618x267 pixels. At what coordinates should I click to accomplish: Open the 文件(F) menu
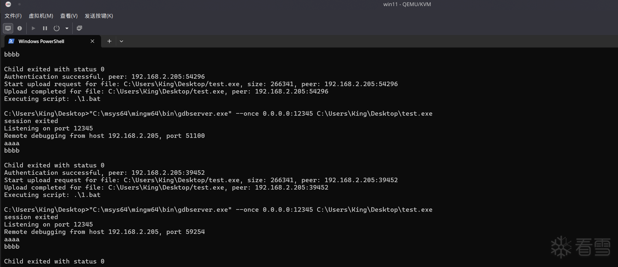tap(13, 16)
